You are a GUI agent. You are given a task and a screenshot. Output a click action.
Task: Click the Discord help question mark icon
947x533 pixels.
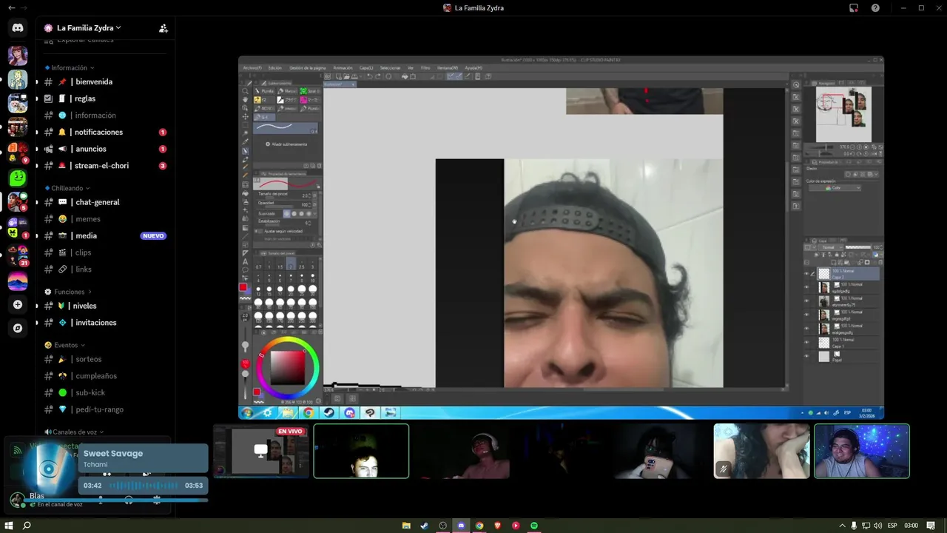(876, 8)
